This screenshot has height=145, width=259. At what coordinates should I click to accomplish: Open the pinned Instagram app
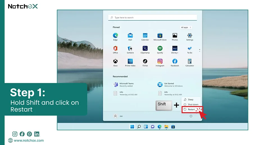[160, 63]
